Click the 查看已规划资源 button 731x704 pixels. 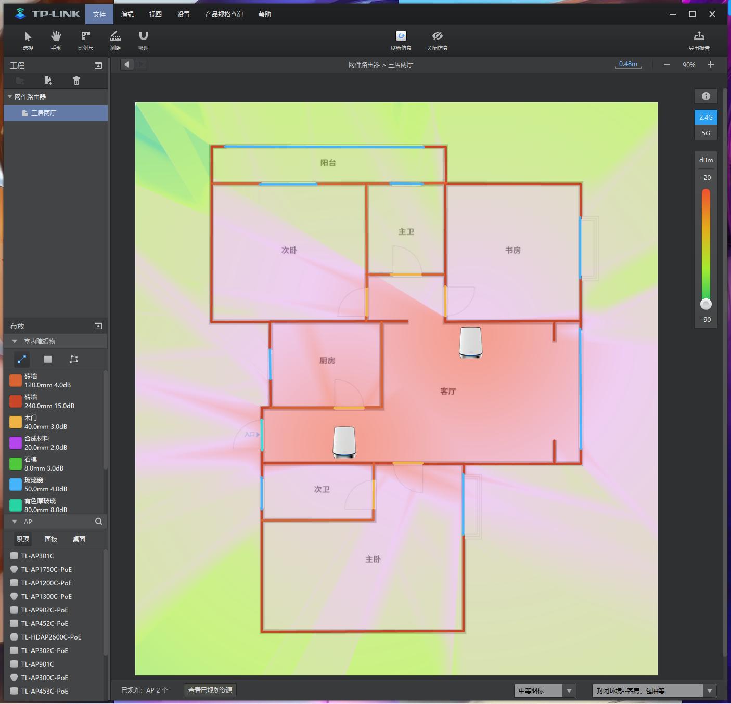210,690
